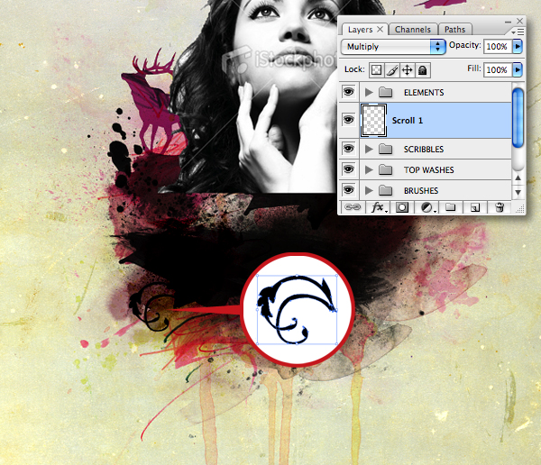Hide the TOP WASHES group

(x=348, y=169)
